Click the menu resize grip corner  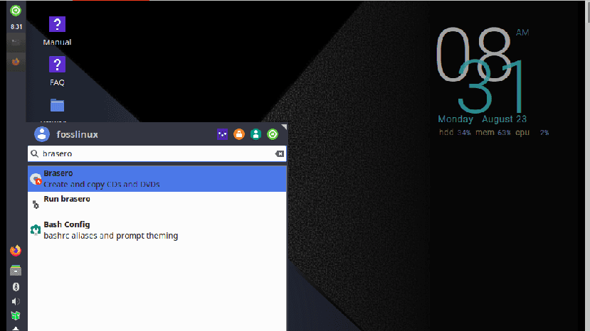(x=284, y=127)
